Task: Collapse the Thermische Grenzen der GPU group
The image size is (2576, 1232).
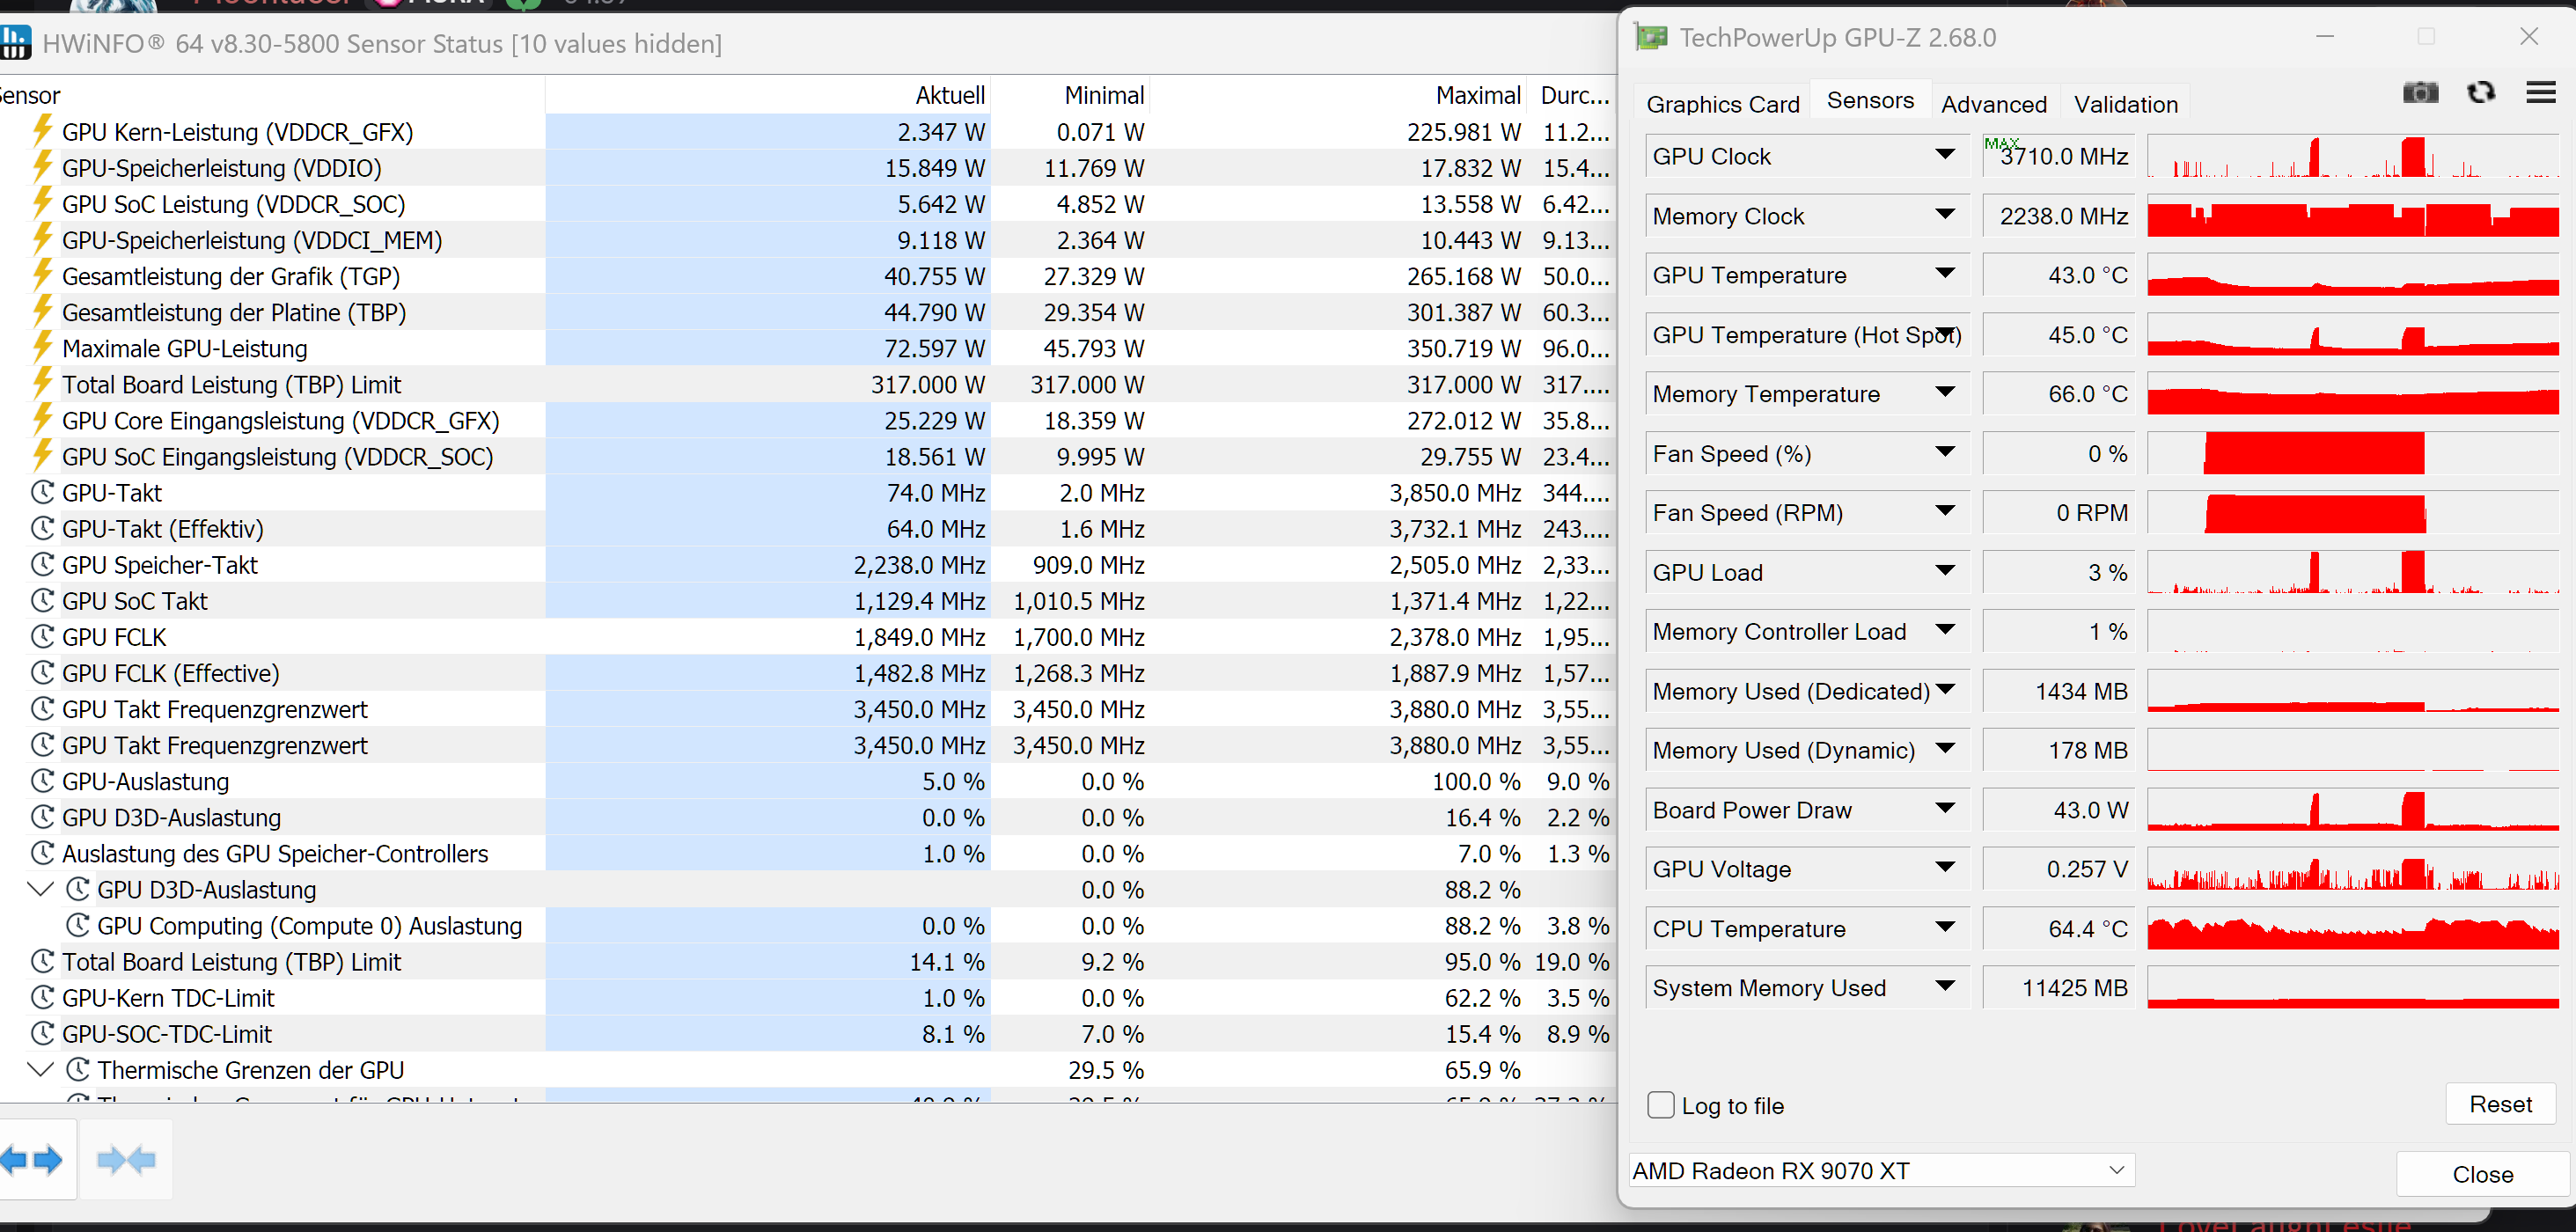Action: pyautogui.click(x=40, y=1068)
